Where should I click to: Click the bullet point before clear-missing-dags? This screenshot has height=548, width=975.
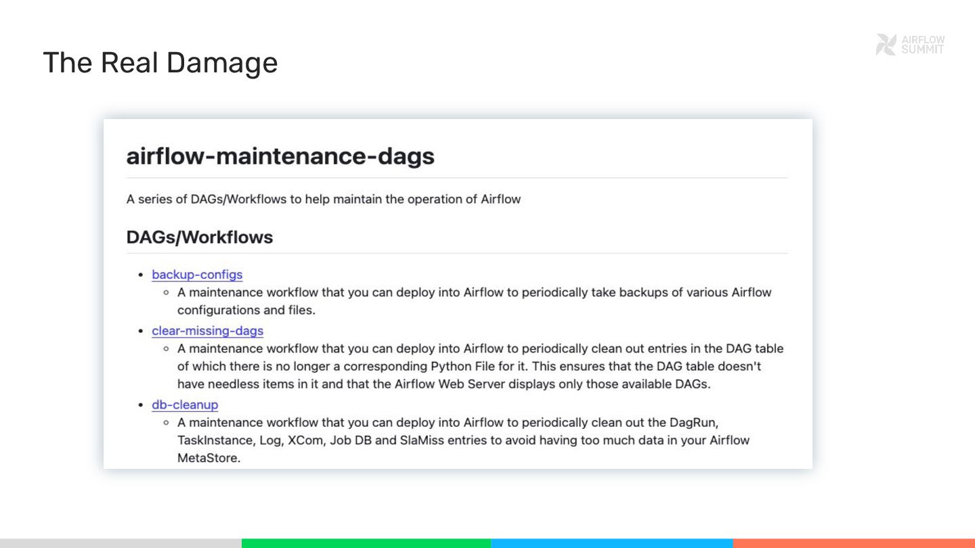[141, 332]
